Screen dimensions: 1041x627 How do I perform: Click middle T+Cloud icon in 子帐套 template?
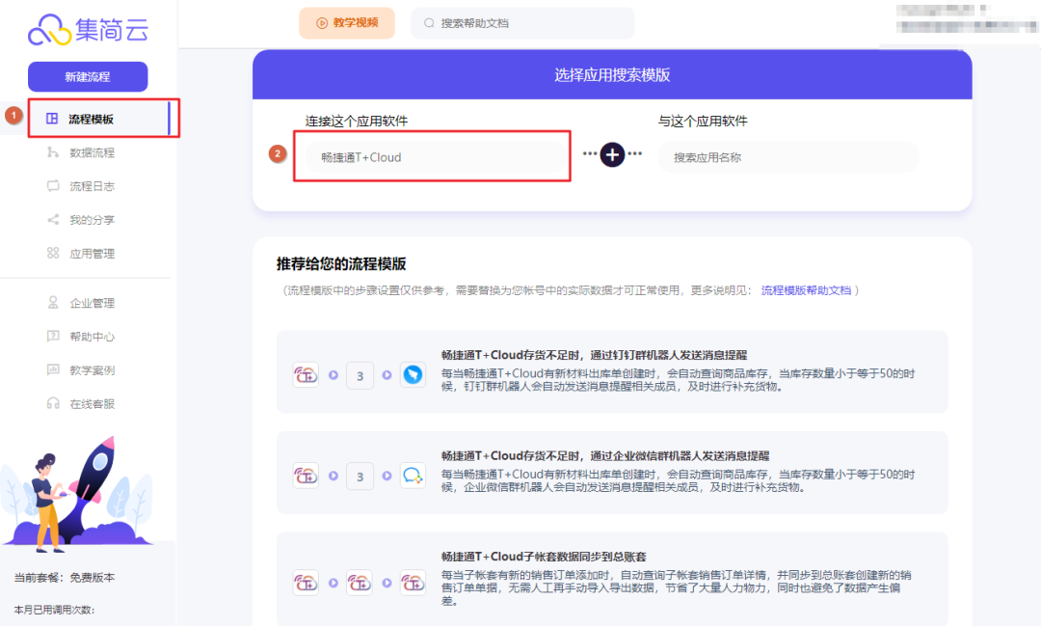pyautogui.click(x=360, y=584)
